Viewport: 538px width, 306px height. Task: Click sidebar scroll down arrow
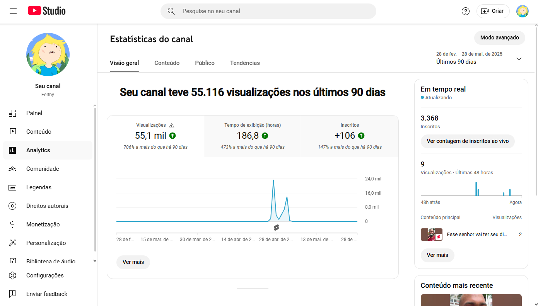tap(95, 261)
